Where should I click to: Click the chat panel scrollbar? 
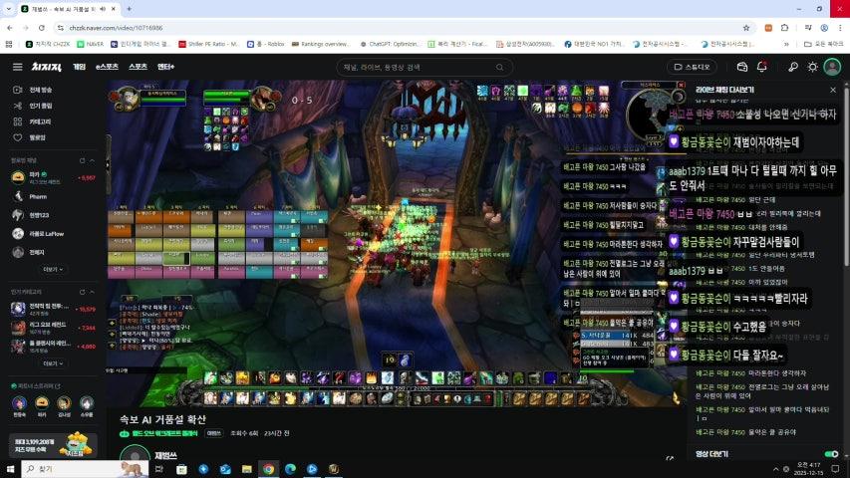[x=846, y=176]
